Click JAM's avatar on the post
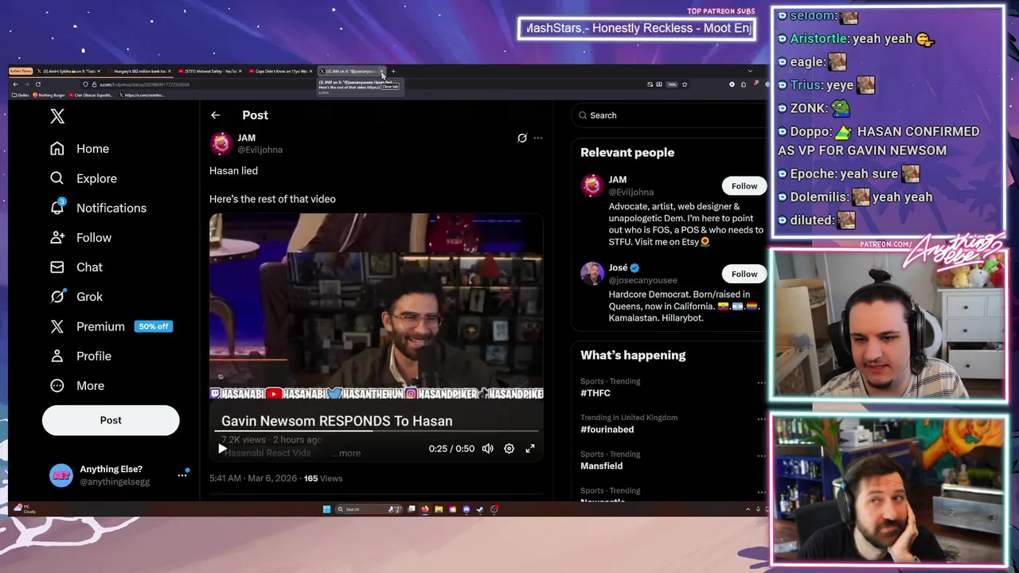The image size is (1019, 573). tap(221, 143)
